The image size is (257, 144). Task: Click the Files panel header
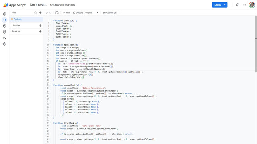(14, 12)
